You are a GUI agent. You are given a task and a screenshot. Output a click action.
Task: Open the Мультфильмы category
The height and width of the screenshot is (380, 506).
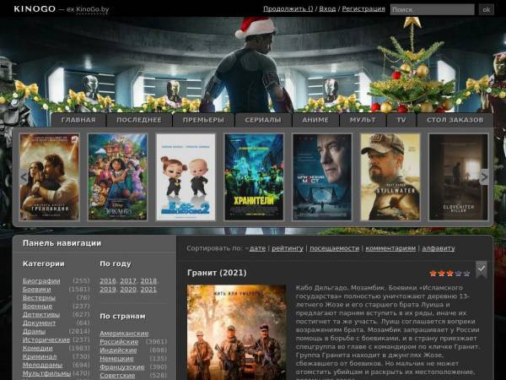[46, 373]
